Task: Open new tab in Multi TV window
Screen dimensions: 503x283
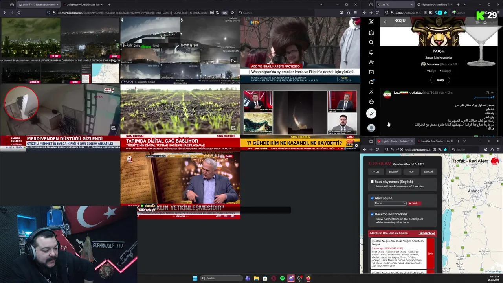Action: 109,4
